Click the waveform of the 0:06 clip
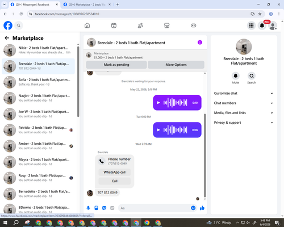284x227 pixels. tap(176, 130)
